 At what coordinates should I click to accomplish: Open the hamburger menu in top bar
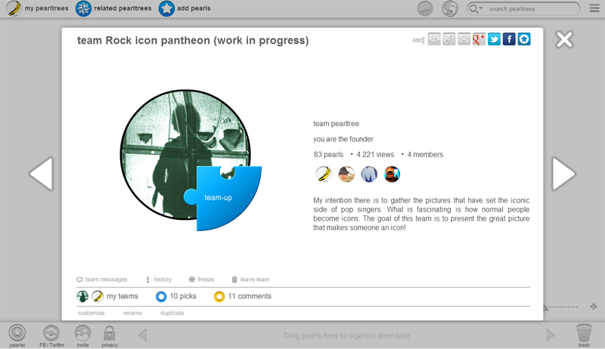click(x=594, y=8)
